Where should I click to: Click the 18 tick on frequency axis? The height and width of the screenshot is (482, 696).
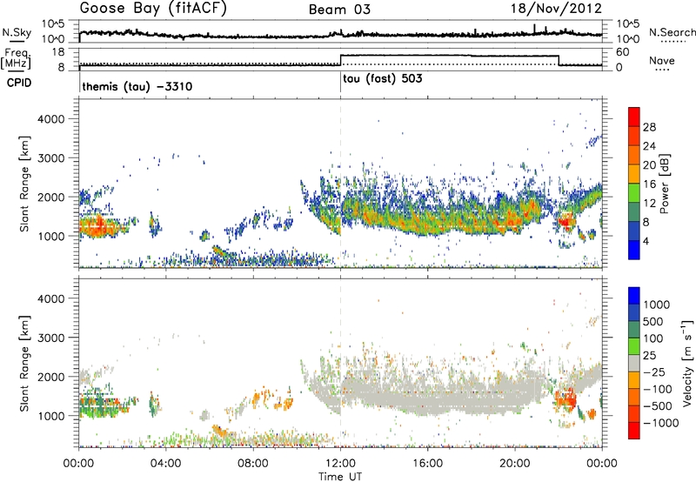point(58,52)
